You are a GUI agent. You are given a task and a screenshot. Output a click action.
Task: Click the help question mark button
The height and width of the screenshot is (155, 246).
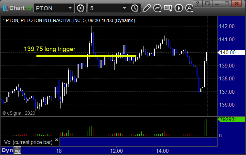pos(198,3)
